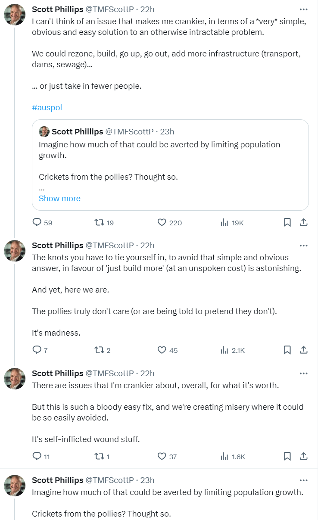Bookmark the 'It's madness' tweet
This screenshot has height=520, width=321.
coord(287,350)
